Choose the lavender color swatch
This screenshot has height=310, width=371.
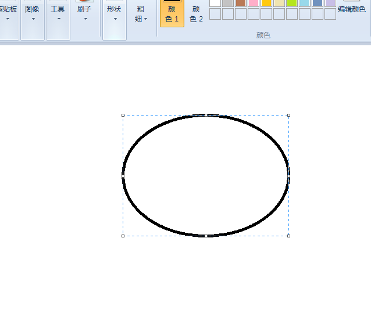click(330, 2)
